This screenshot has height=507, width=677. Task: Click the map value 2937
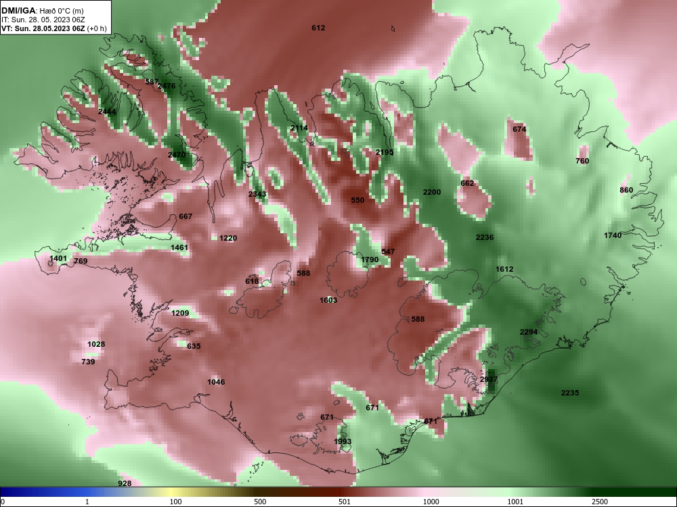489,380
